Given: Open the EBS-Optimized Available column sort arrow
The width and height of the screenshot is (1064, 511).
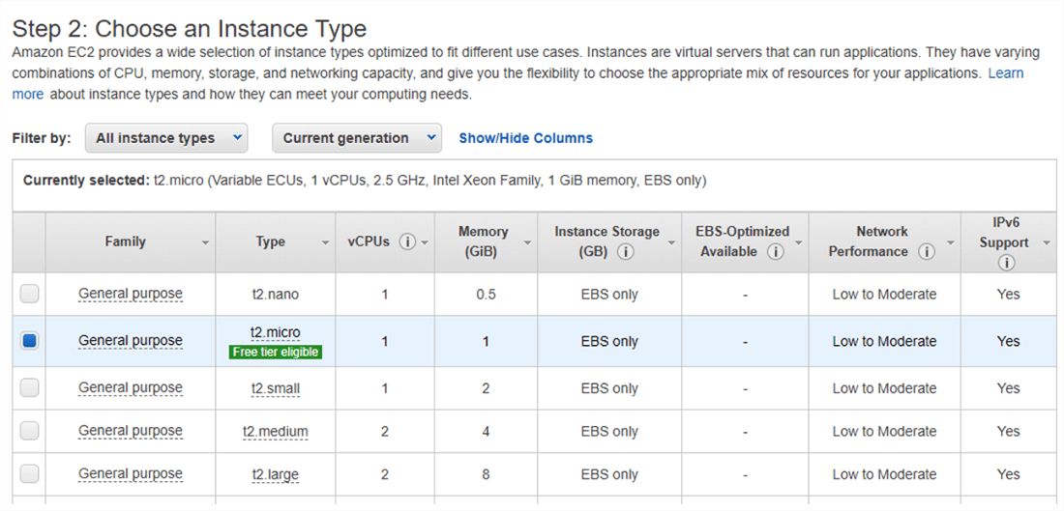Looking at the screenshot, I should [799, 242].
